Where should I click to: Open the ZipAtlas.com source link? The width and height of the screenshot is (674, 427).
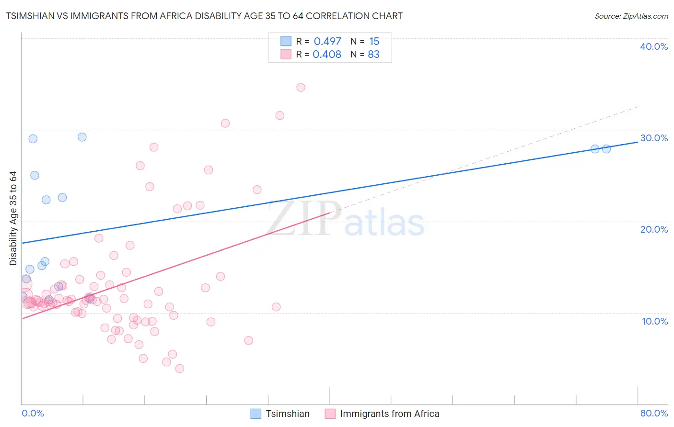631,16
